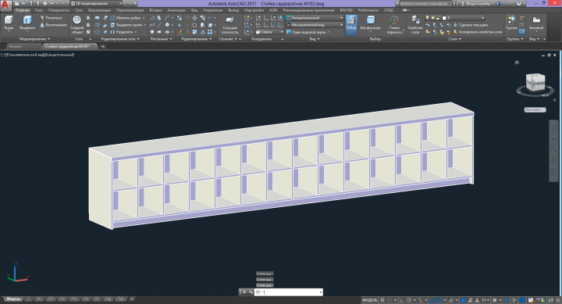Image resolution: width=562 pixels, height=304 pixels.
Task: Click the command line input field
Action: click(x=289, y=292)
